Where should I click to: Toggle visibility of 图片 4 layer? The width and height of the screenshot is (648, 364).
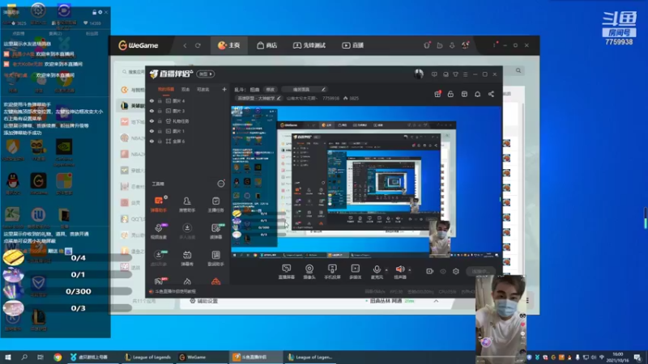tap(151, 100)
